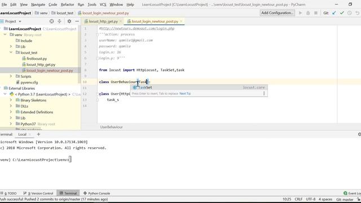This screenshot has height=203, width=361.
Task: Click UserBehaviour breadcrumb below editor
Action: pos(112,127)
